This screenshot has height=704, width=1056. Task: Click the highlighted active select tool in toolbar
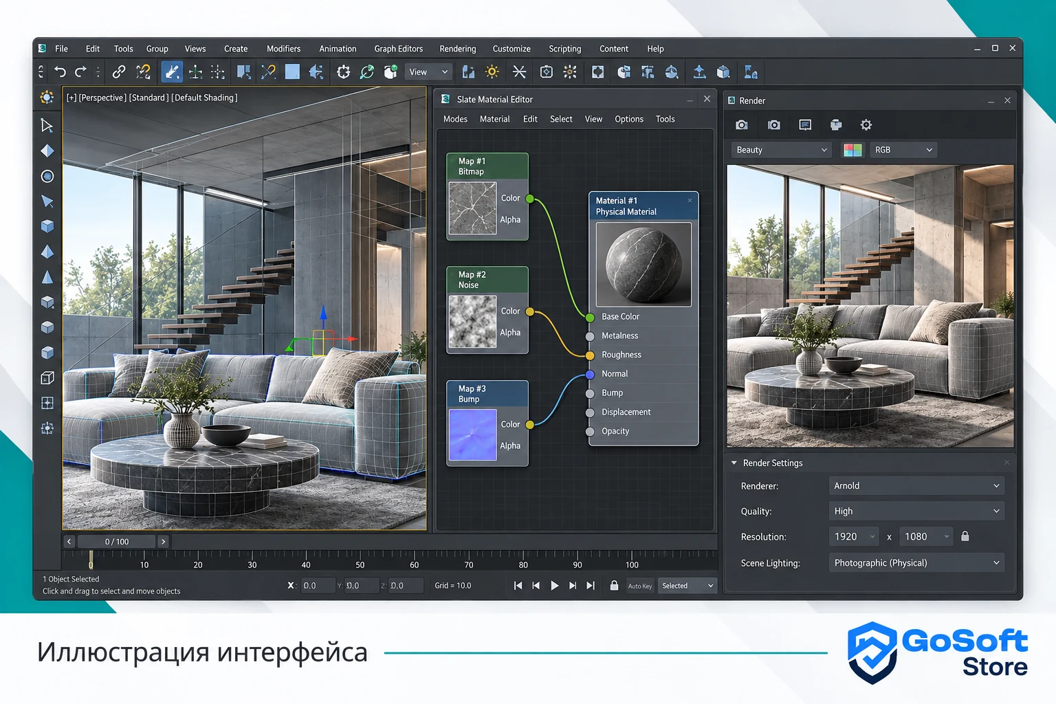172,71
